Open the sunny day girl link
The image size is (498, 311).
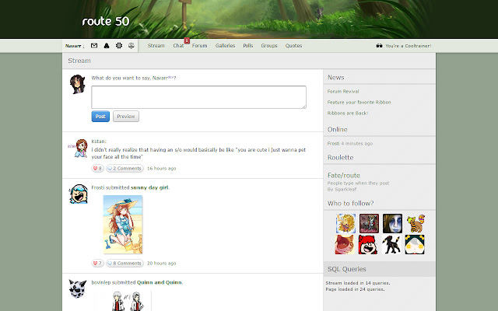tap(149, 187)
